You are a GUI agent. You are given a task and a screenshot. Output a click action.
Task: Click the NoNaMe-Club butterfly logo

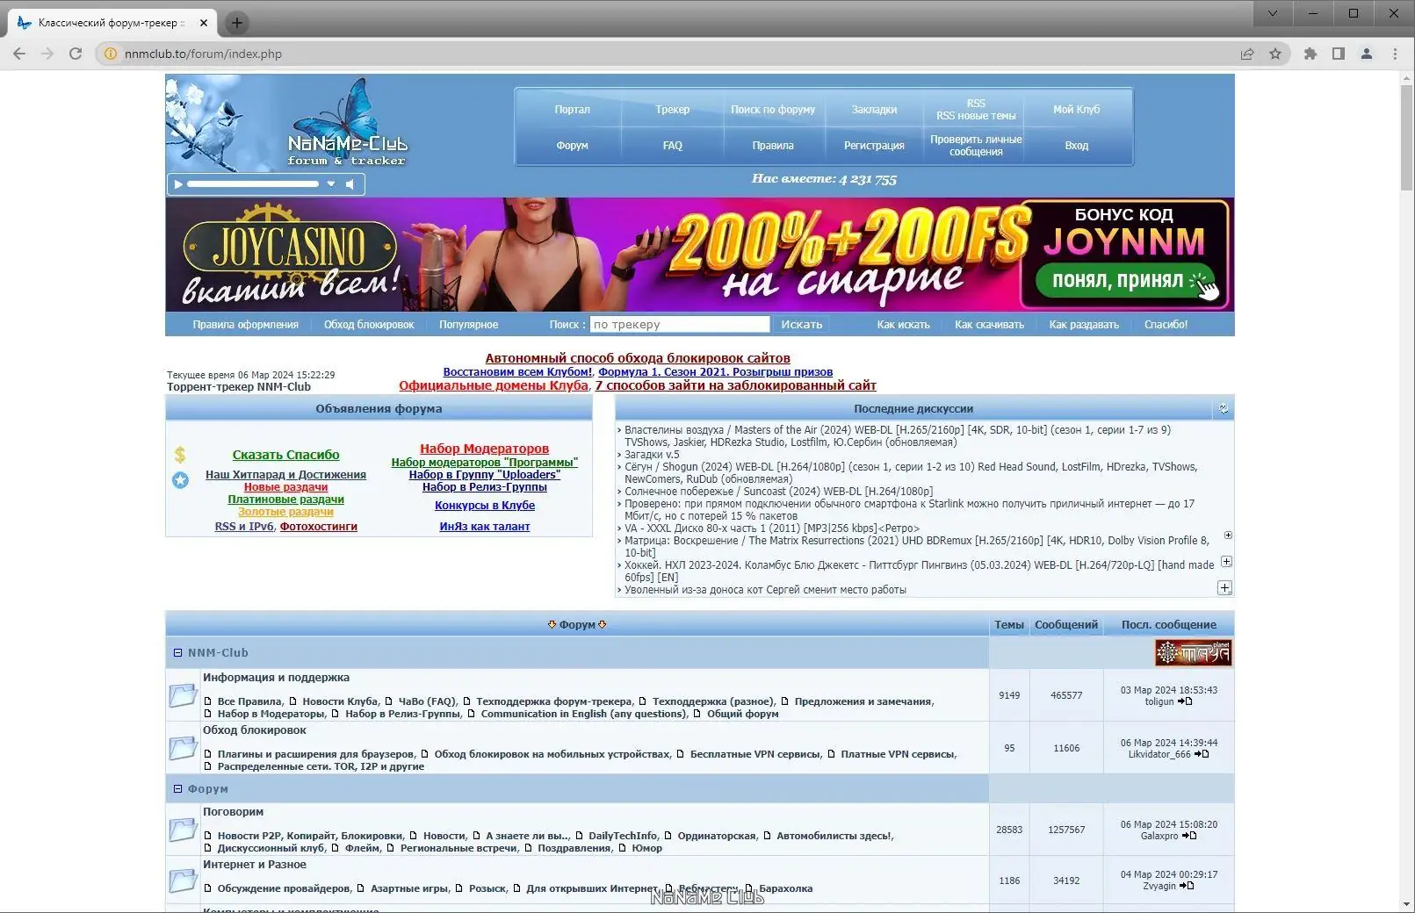tap(347, 123)
